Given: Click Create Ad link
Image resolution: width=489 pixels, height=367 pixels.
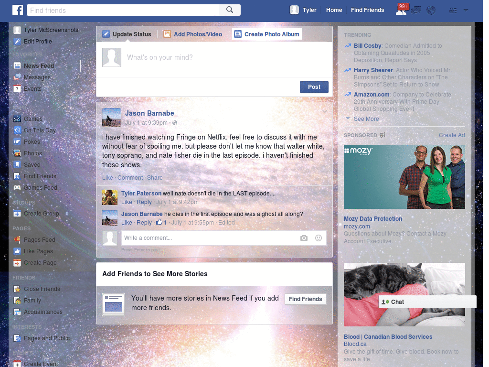Looking at the screenshot, I should (x=452, y=135).
